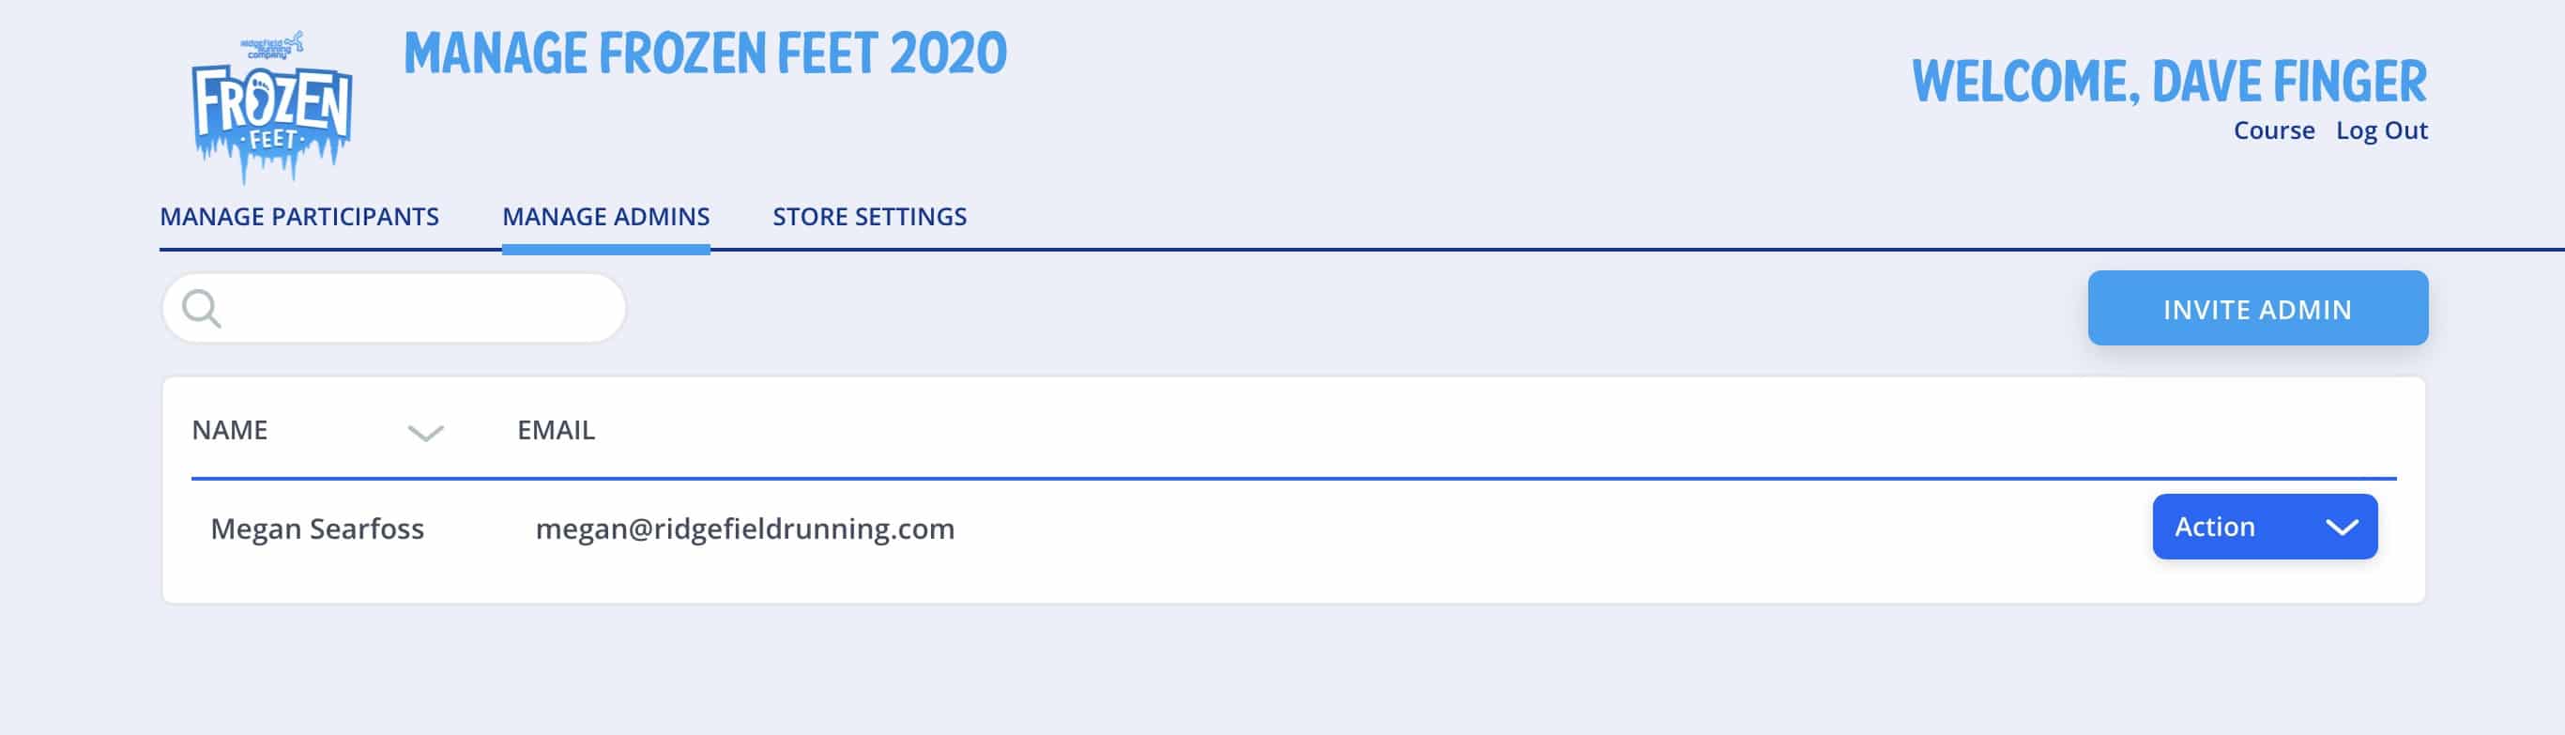Click the small Ridgefield Running Company emblem
This screenshot has height=735, width=2565.
[272, 47]
